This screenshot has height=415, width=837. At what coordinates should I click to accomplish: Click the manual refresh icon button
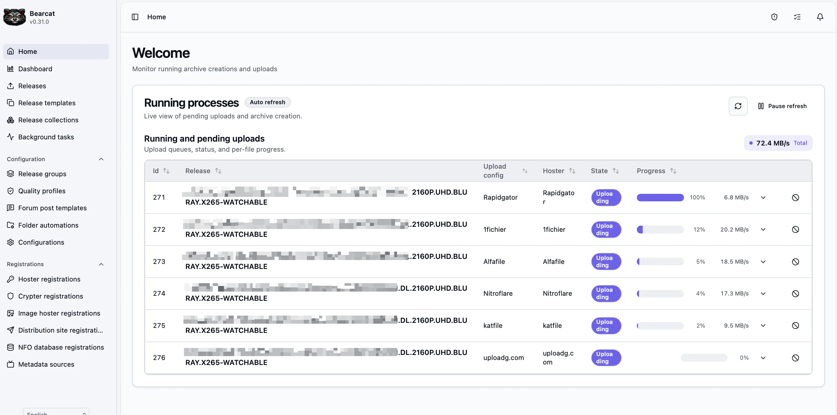(738, 106)
